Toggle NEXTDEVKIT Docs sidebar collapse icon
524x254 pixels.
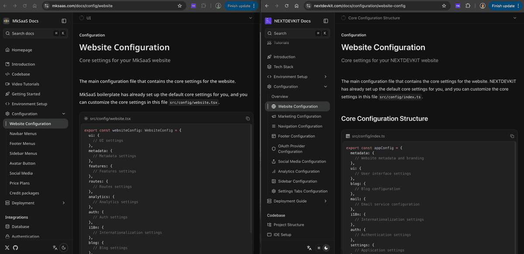click(x=326, y=21)
